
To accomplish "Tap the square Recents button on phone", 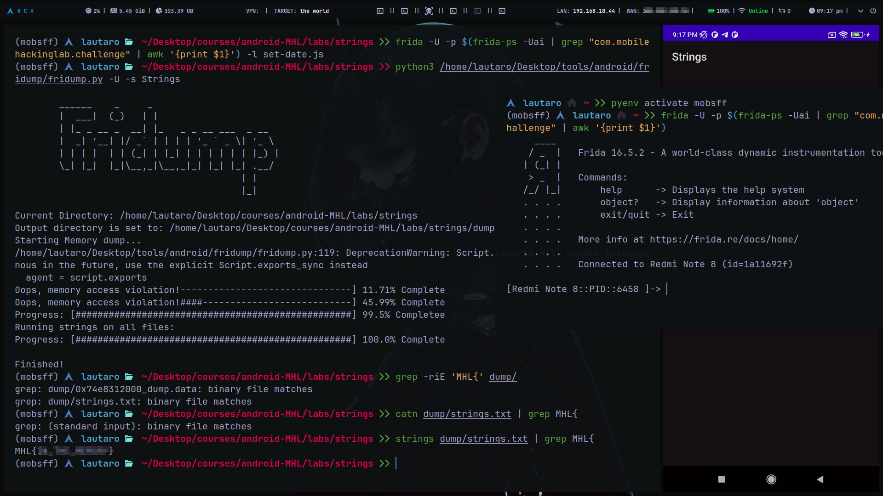I will (x=721, y=479).
